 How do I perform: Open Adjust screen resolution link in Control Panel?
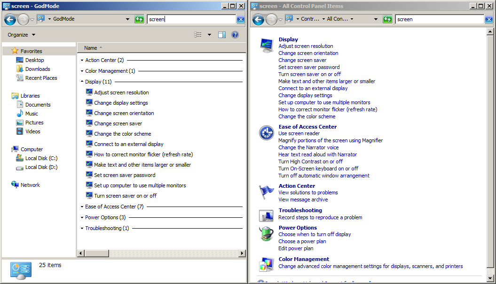tap(306, 46)
